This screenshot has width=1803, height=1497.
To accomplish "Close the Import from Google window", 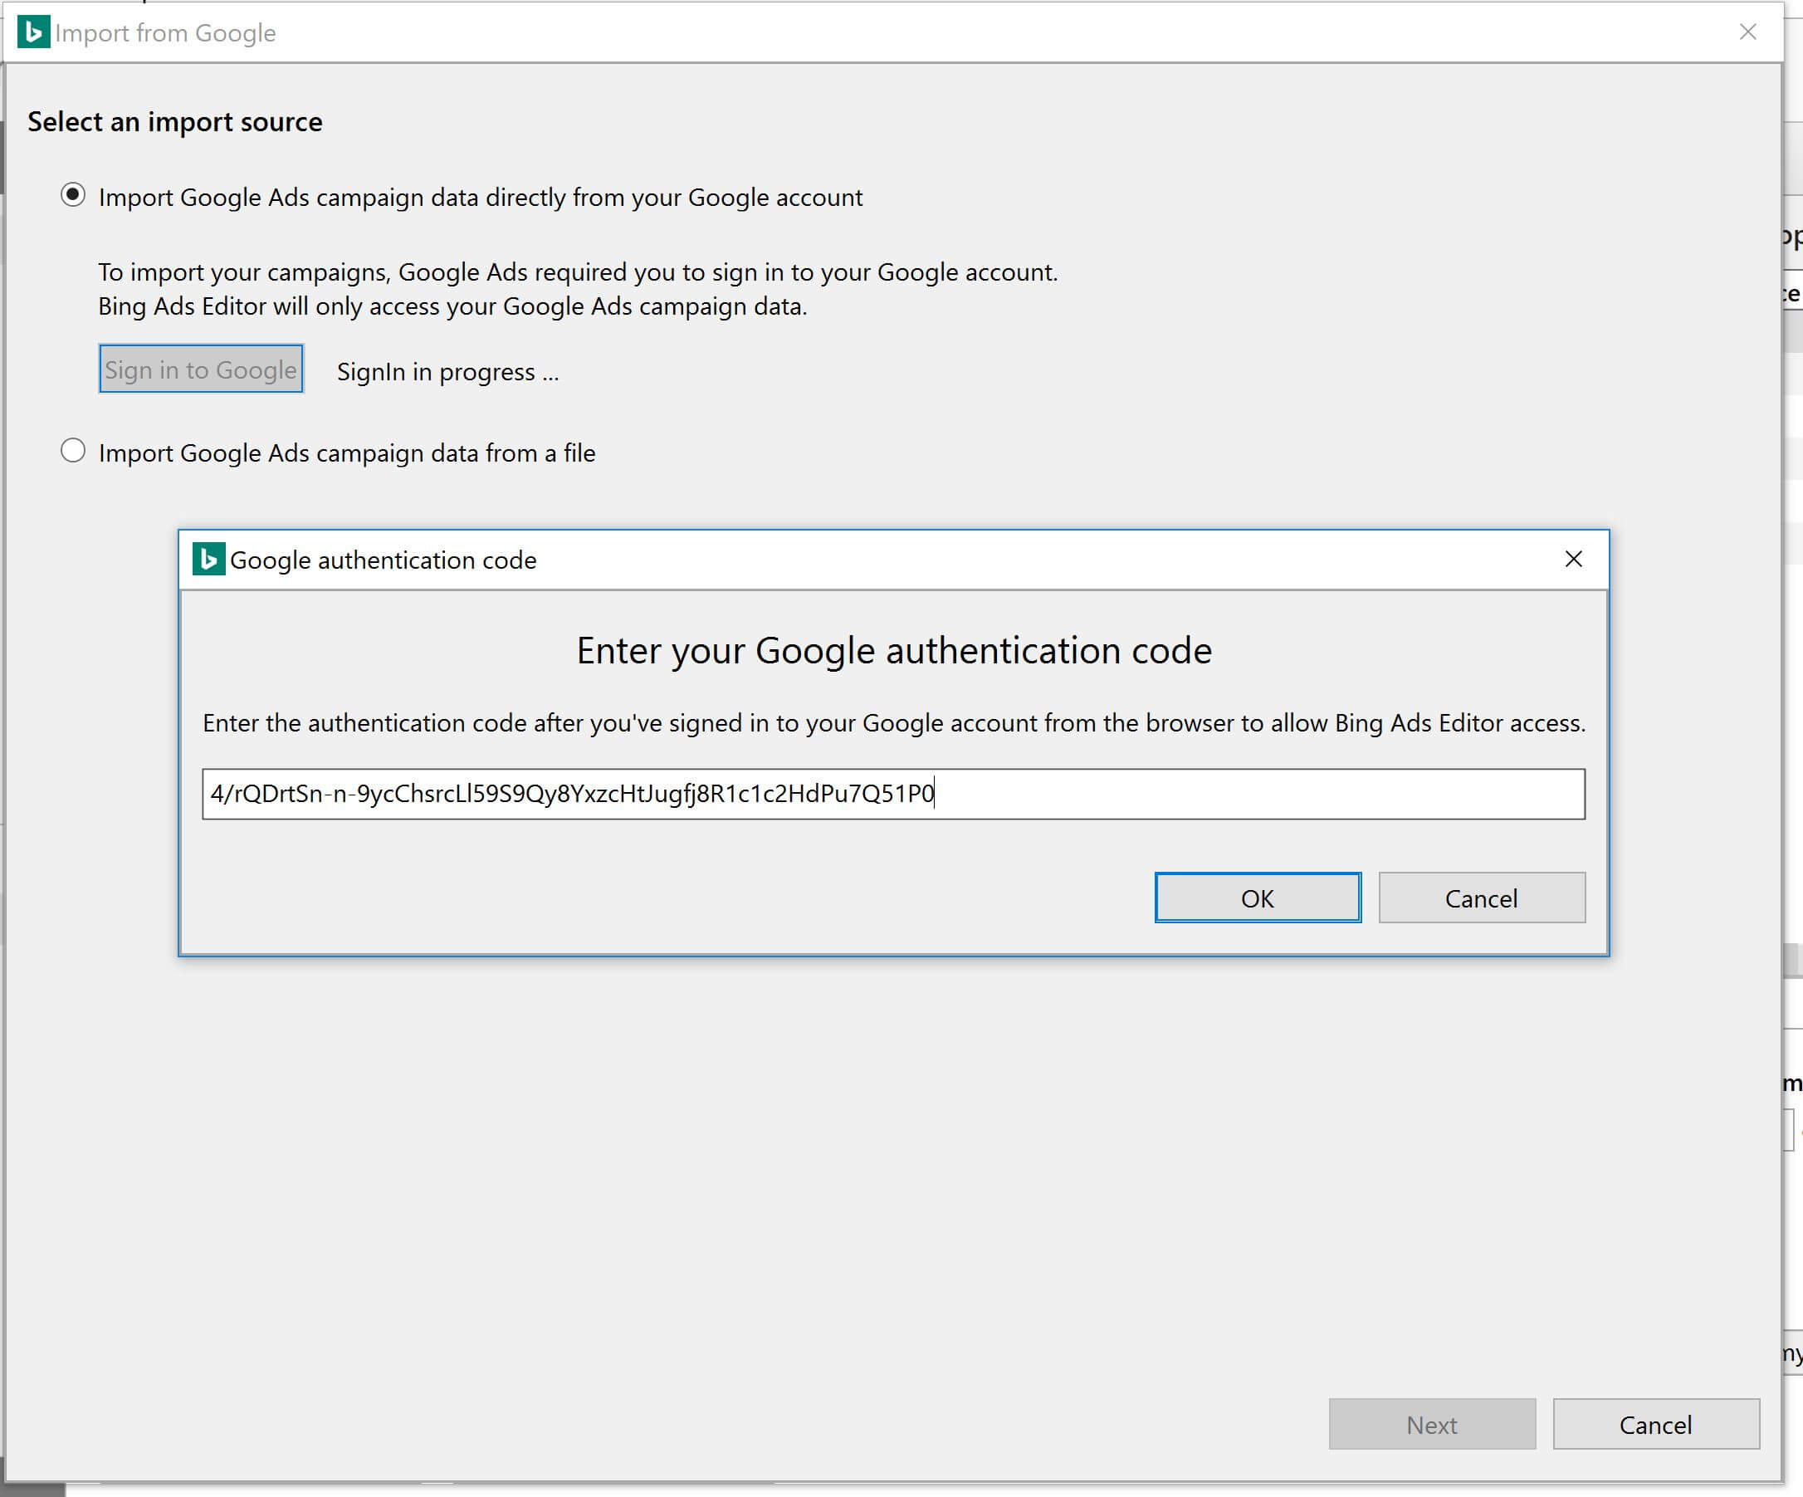I will 1747,32.
